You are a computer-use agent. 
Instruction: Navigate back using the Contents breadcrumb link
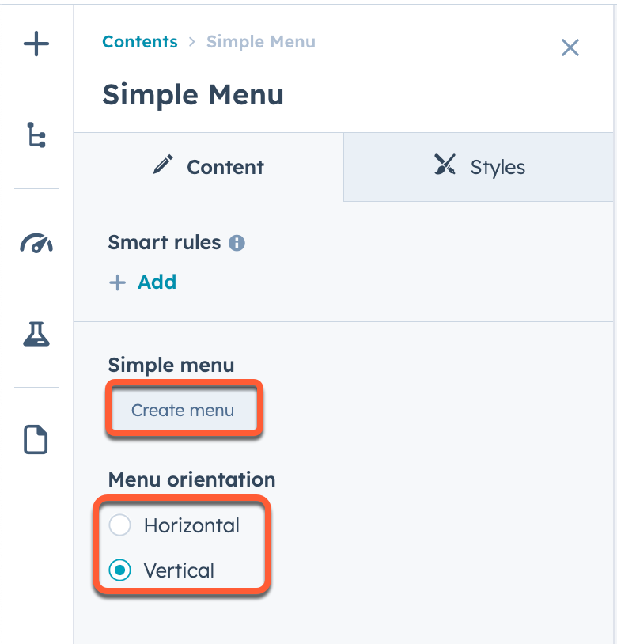tap(140, 42)
